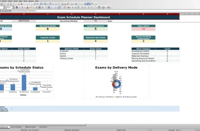Click the Add Decimal Place icon
The width and height of the screenshot is (200, 131).
point(82,7)
